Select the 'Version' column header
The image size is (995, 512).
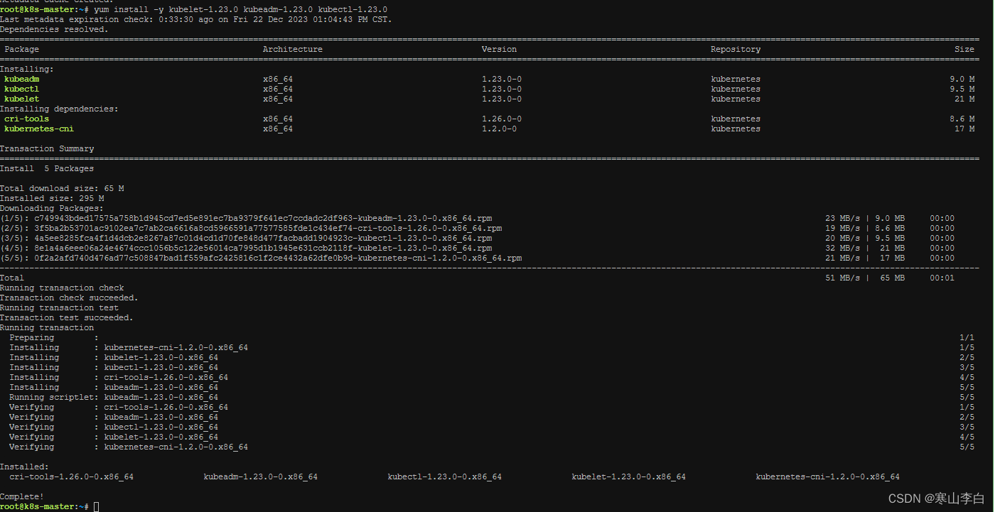pos(499,50)
